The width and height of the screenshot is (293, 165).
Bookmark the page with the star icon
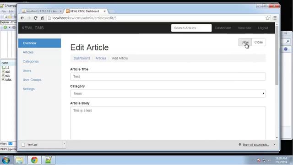pos(267,18)
